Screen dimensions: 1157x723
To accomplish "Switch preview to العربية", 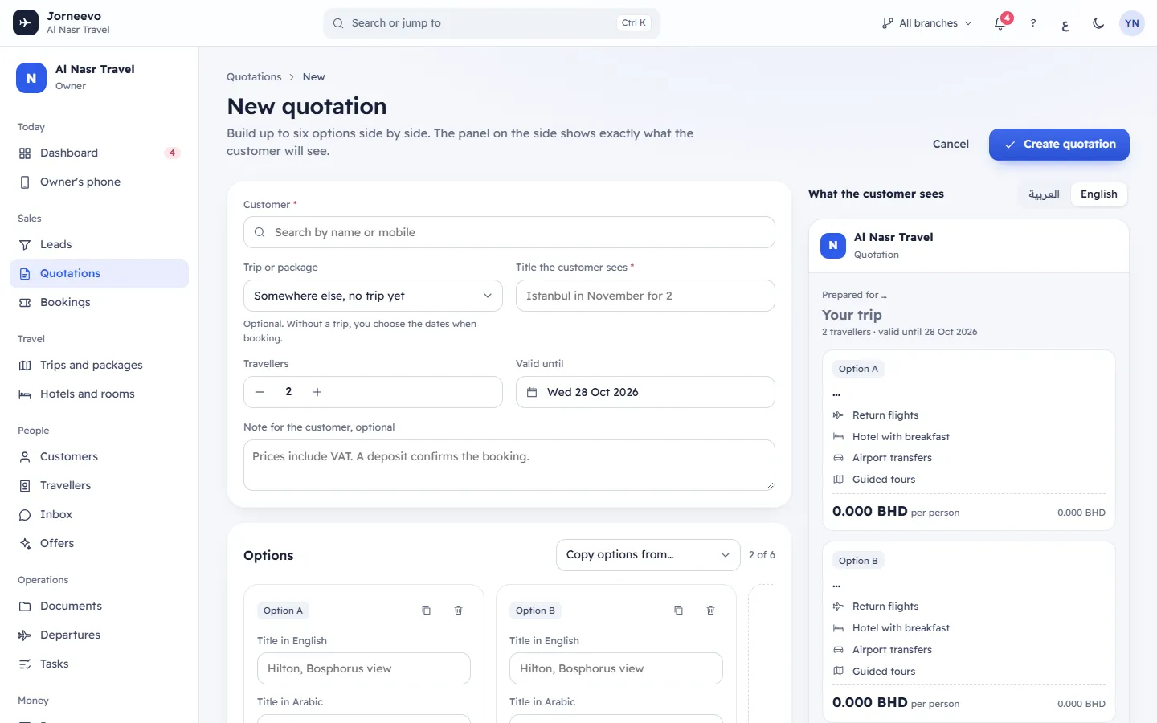I will pos(1044,194).
